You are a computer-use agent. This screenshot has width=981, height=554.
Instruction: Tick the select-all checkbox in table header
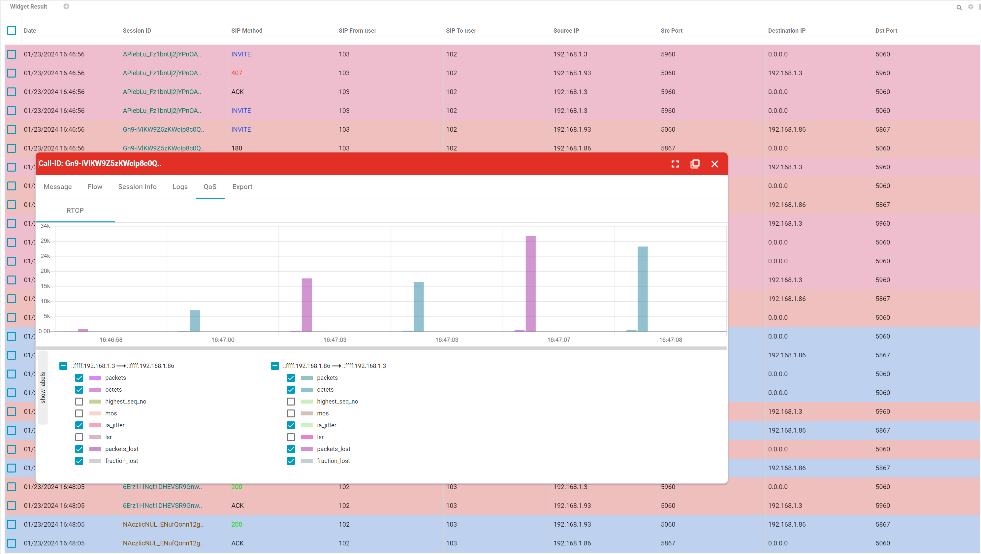click(12, 30)
